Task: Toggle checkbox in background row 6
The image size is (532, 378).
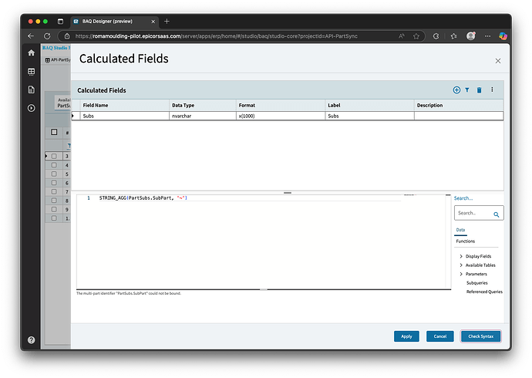Action: click(x=54, y=183)
